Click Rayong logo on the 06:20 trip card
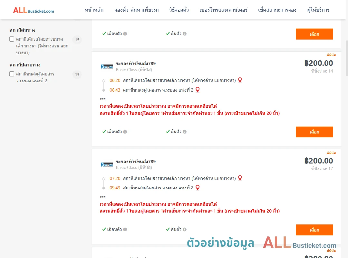Viewport: 348px width, 258px height. (107, 67)
